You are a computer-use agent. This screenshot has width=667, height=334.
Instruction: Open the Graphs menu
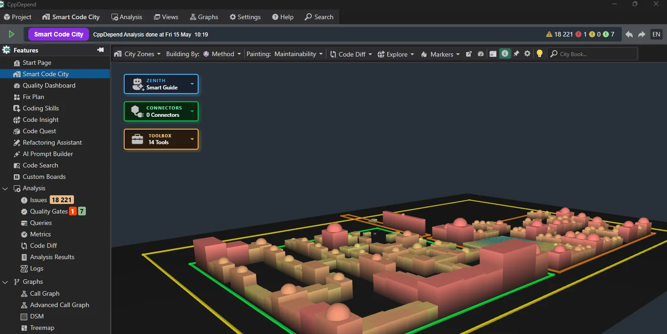coord(204,17)
